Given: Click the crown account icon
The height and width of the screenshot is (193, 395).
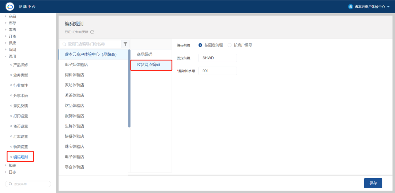Looking at the screenshot, I should [x=351, y=7].
